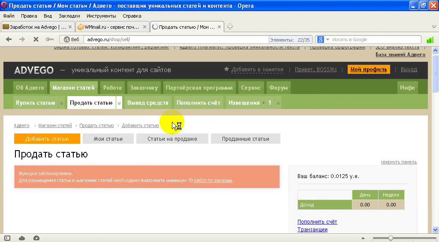Open Статьи на продаже button
Screen dimensions: 439x242
(172, 139)
